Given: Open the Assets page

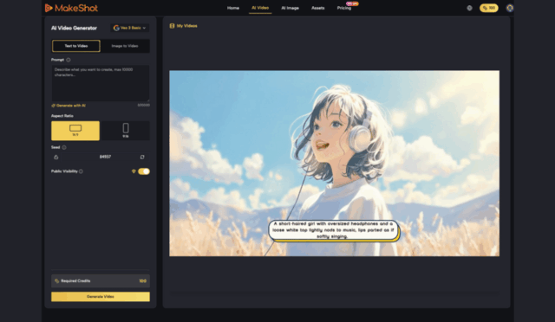Looking at the screenshot, I should (x=318, y=8).
